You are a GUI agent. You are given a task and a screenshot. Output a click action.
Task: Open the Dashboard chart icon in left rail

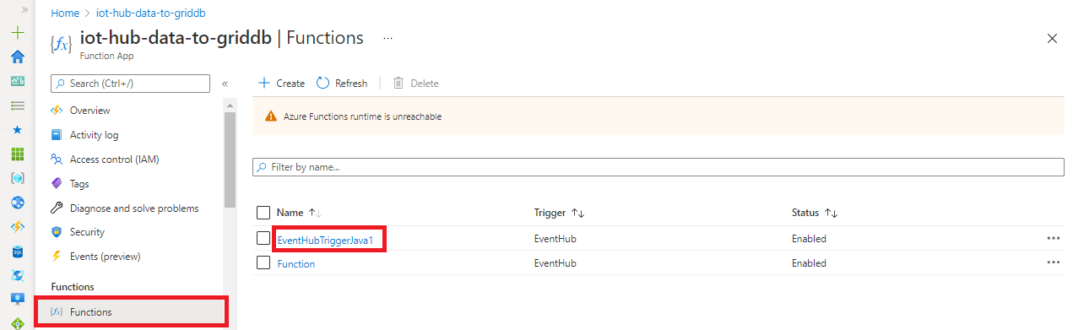[x=17, y=82]
